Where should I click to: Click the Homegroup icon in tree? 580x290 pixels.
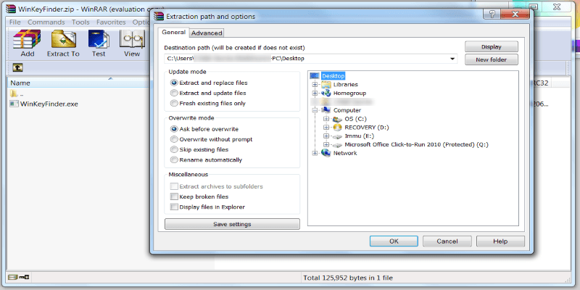click(x=326, y=94)
